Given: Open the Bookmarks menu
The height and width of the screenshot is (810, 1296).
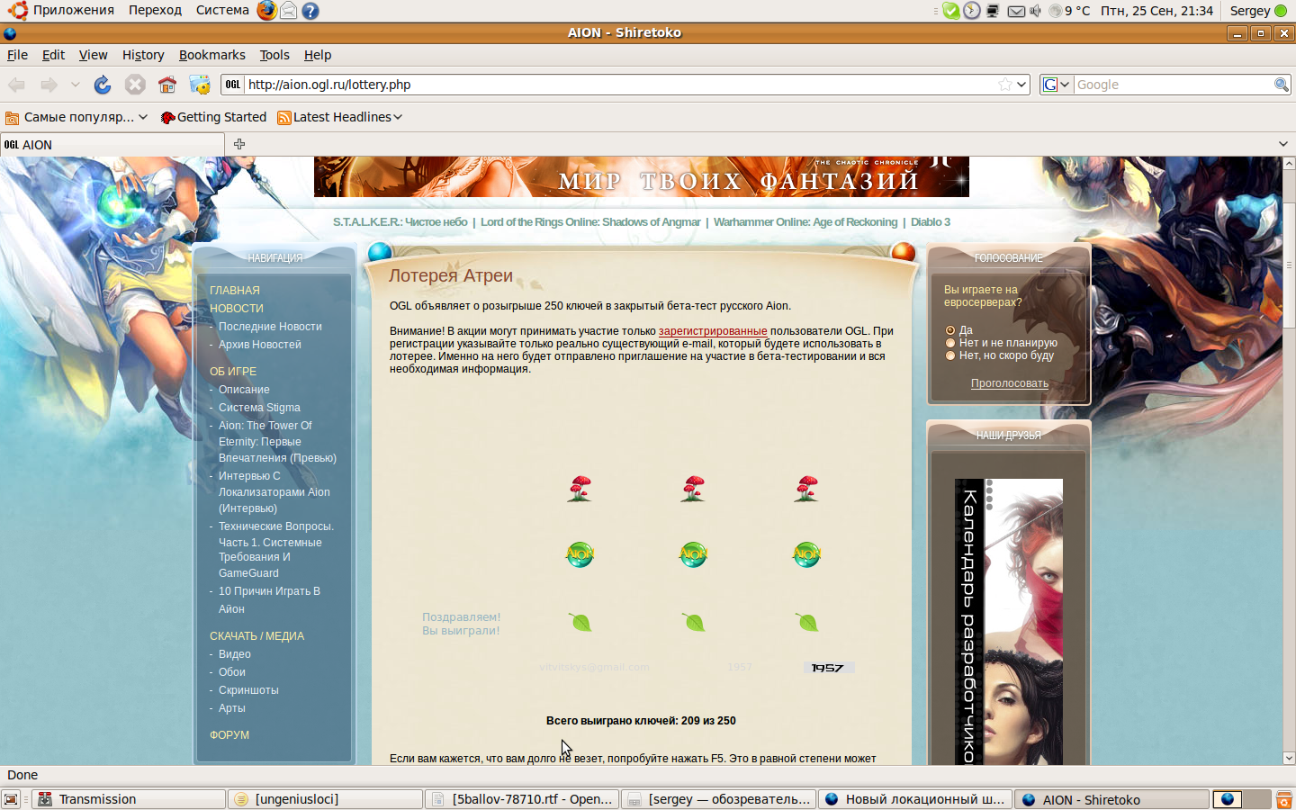Looking at the screenshot, I should (x=211, y=55).
